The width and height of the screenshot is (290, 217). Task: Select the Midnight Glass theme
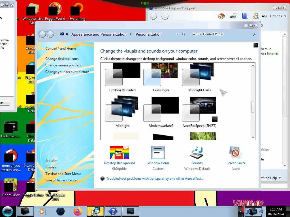[199, 77]
